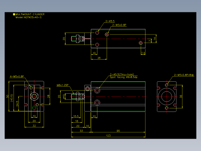
Task: Select the 14 dimension value
Action: pyautogui.click(x=155, y=39)
